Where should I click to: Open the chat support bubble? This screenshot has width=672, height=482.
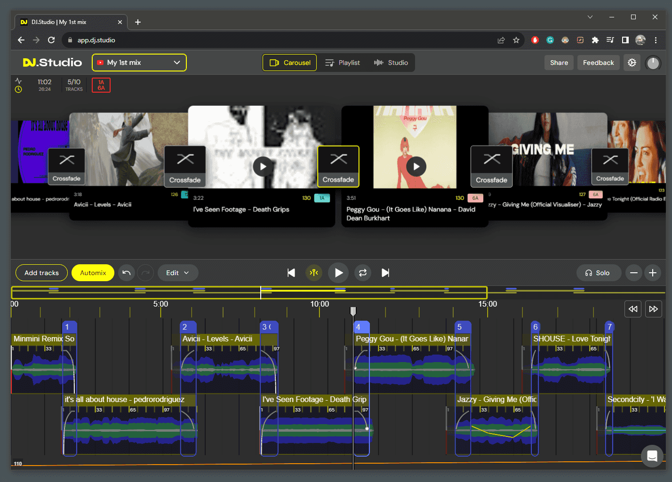click(652, 456)
